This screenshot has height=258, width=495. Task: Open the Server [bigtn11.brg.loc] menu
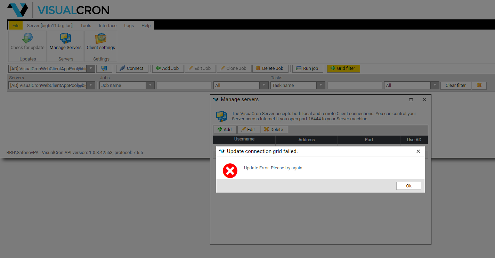[50, 25]
